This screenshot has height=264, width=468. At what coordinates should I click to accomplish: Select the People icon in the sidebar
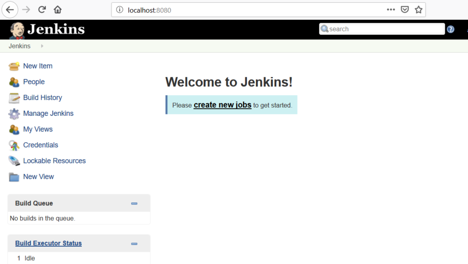click(x=14, y=81)
